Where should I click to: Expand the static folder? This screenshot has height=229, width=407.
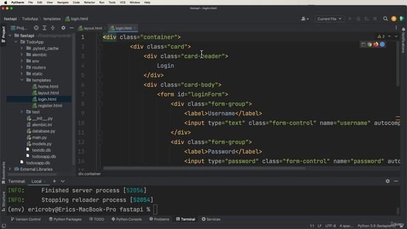(22, 74)
